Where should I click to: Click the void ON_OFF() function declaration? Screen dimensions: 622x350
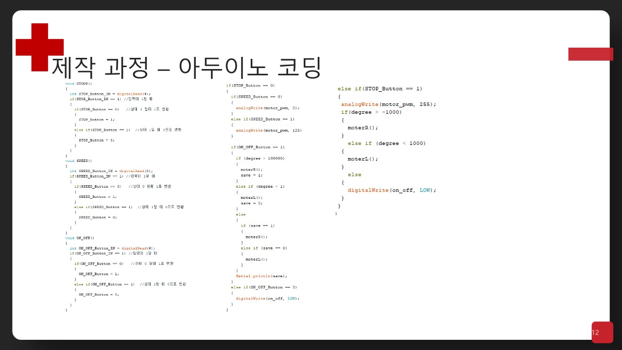coord(80,238)
